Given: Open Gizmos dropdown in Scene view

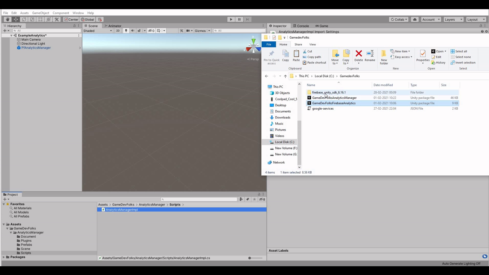Looking at the screenshot, I should click(x=202, y=31).
